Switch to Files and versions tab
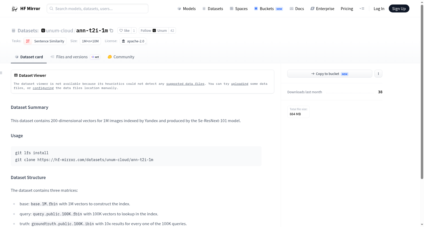This screenshot has width=424, height=227. pos(72,57)
